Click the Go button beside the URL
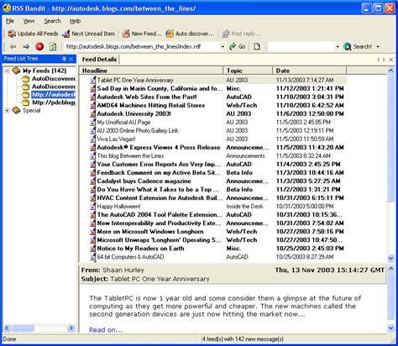398x346 pixels. click(237, 46)
